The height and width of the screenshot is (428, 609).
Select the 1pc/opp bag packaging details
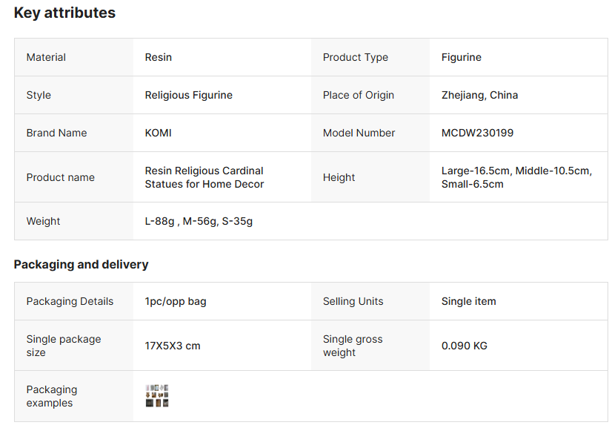point(176,301)
